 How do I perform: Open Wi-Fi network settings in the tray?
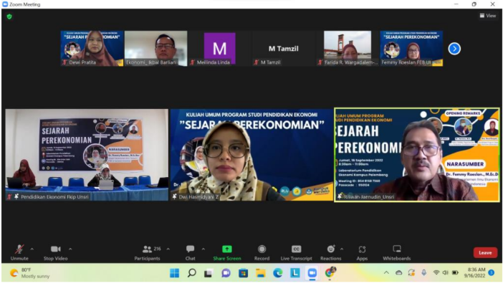click(436, 273)
